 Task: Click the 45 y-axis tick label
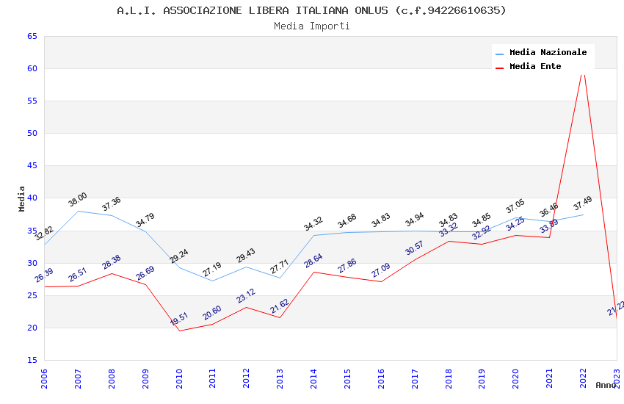point(32,165)
